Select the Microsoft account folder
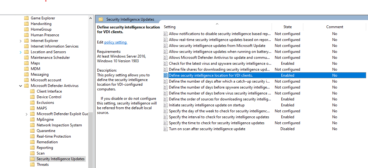This screenshot has width=368, height=168. tap(46, 80)
